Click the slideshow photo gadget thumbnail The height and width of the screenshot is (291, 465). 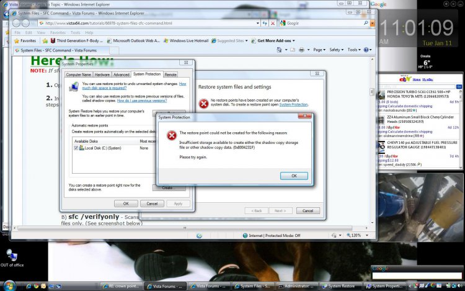pos(420,207)
